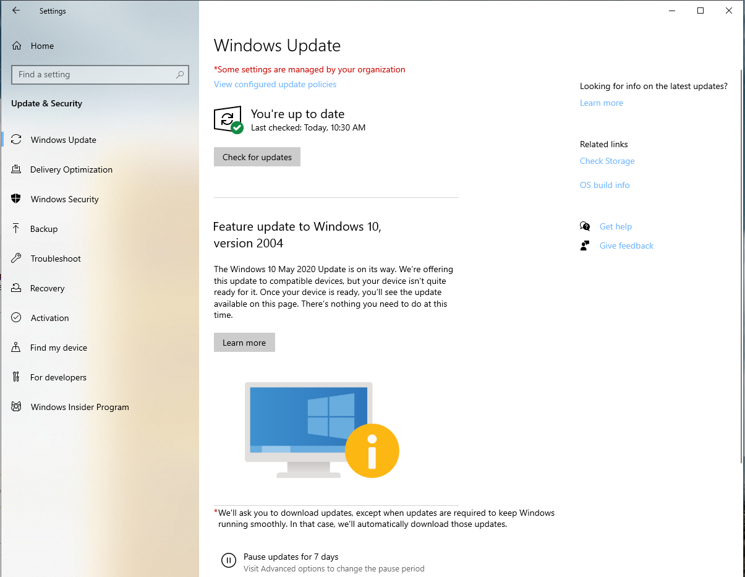Screen dimensions: 745x577
Task: Select Backup in the sidebar
Action: [100, 229]
